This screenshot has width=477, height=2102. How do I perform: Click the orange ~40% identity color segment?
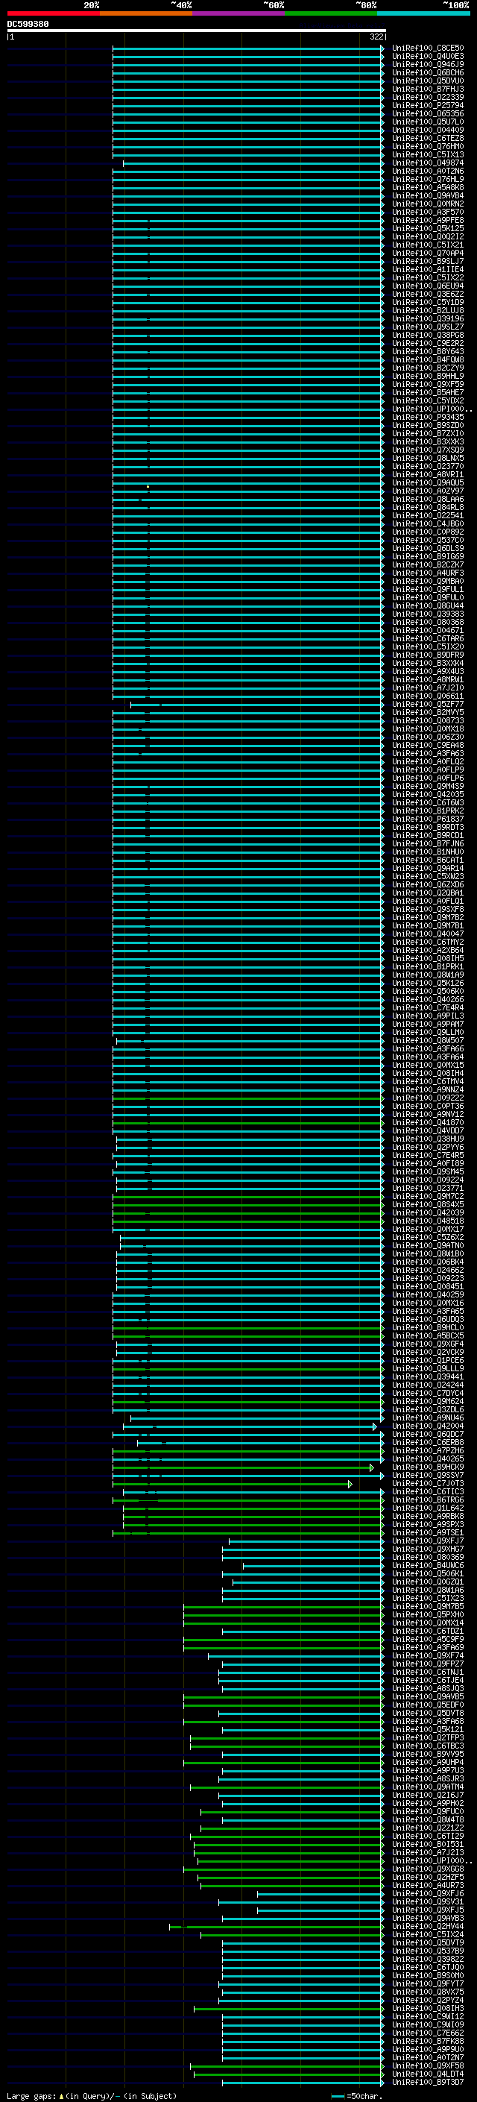(146, 13)
